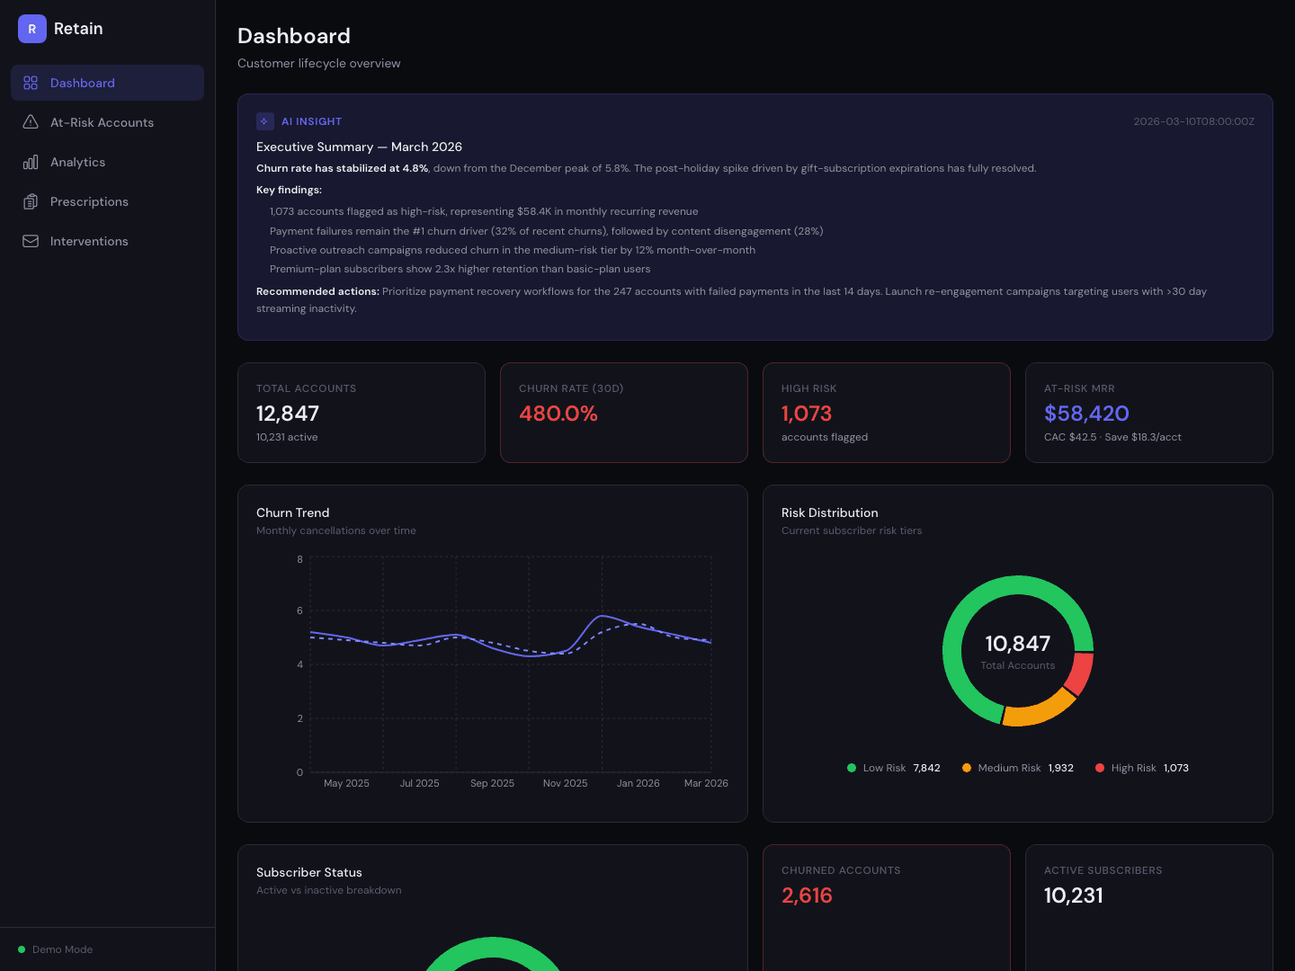The height and width of the screenshot is (971, 1295).
Task: Select the At-Risk MRR card
Action: click(1149, 413)
